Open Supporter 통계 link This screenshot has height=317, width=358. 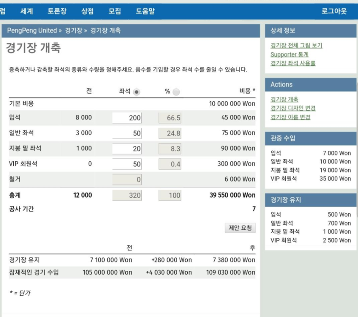[x=290, y=54]
